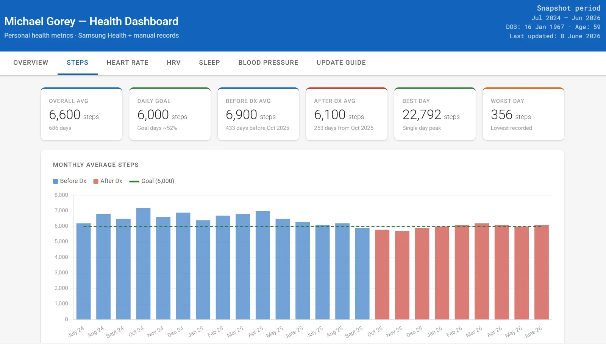Screen dimensions: 606x344
Task: Click the Apr 26 red bar
Action: (x=502, y=272)
